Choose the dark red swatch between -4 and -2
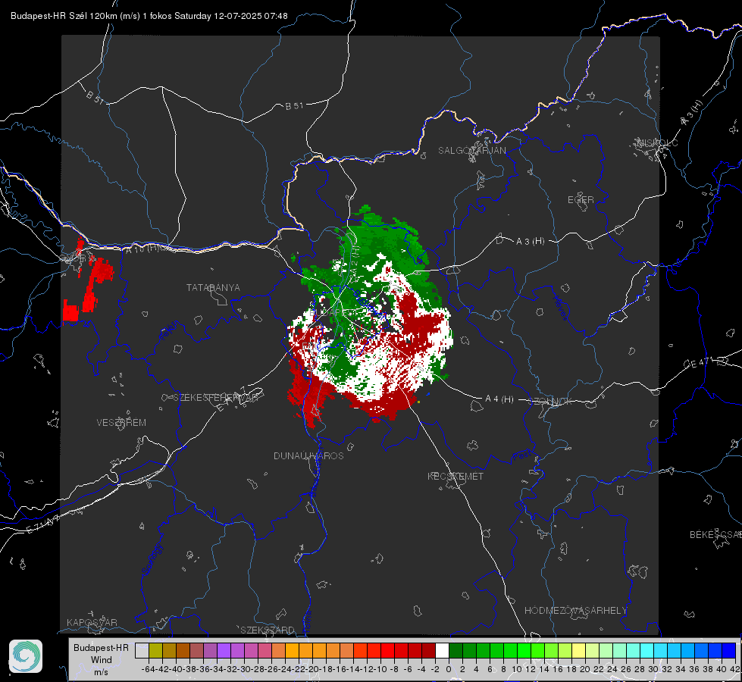 428,650
